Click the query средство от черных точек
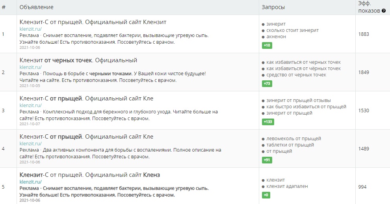This screenshot has height=204, width=390. (296, 75)
